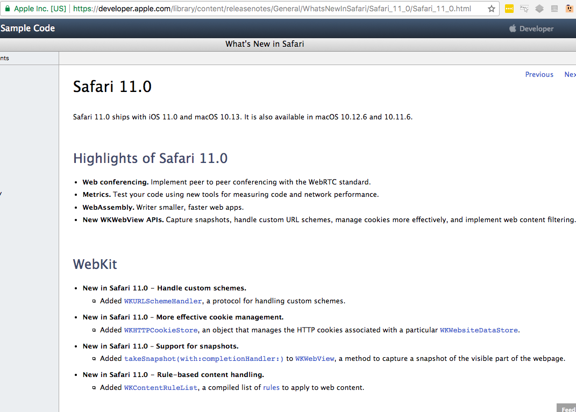The image size is (576, 412).
Task: Open the WKURLSchemeHandler reference link
Action: pyautogui.click(x=163, y=301)
